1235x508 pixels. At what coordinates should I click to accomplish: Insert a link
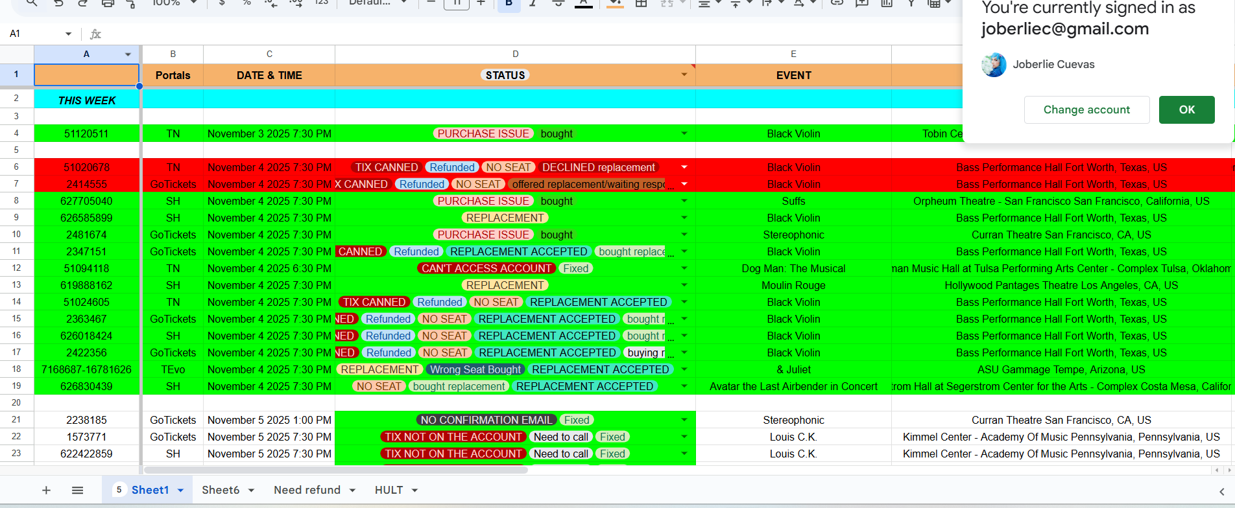(x=837, y=3)
